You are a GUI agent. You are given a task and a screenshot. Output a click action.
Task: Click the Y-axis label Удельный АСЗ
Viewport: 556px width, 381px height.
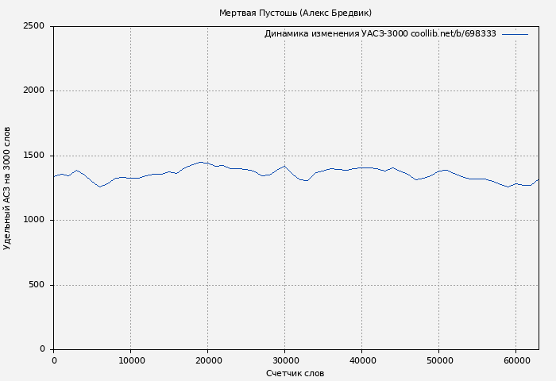pos(7,188)
